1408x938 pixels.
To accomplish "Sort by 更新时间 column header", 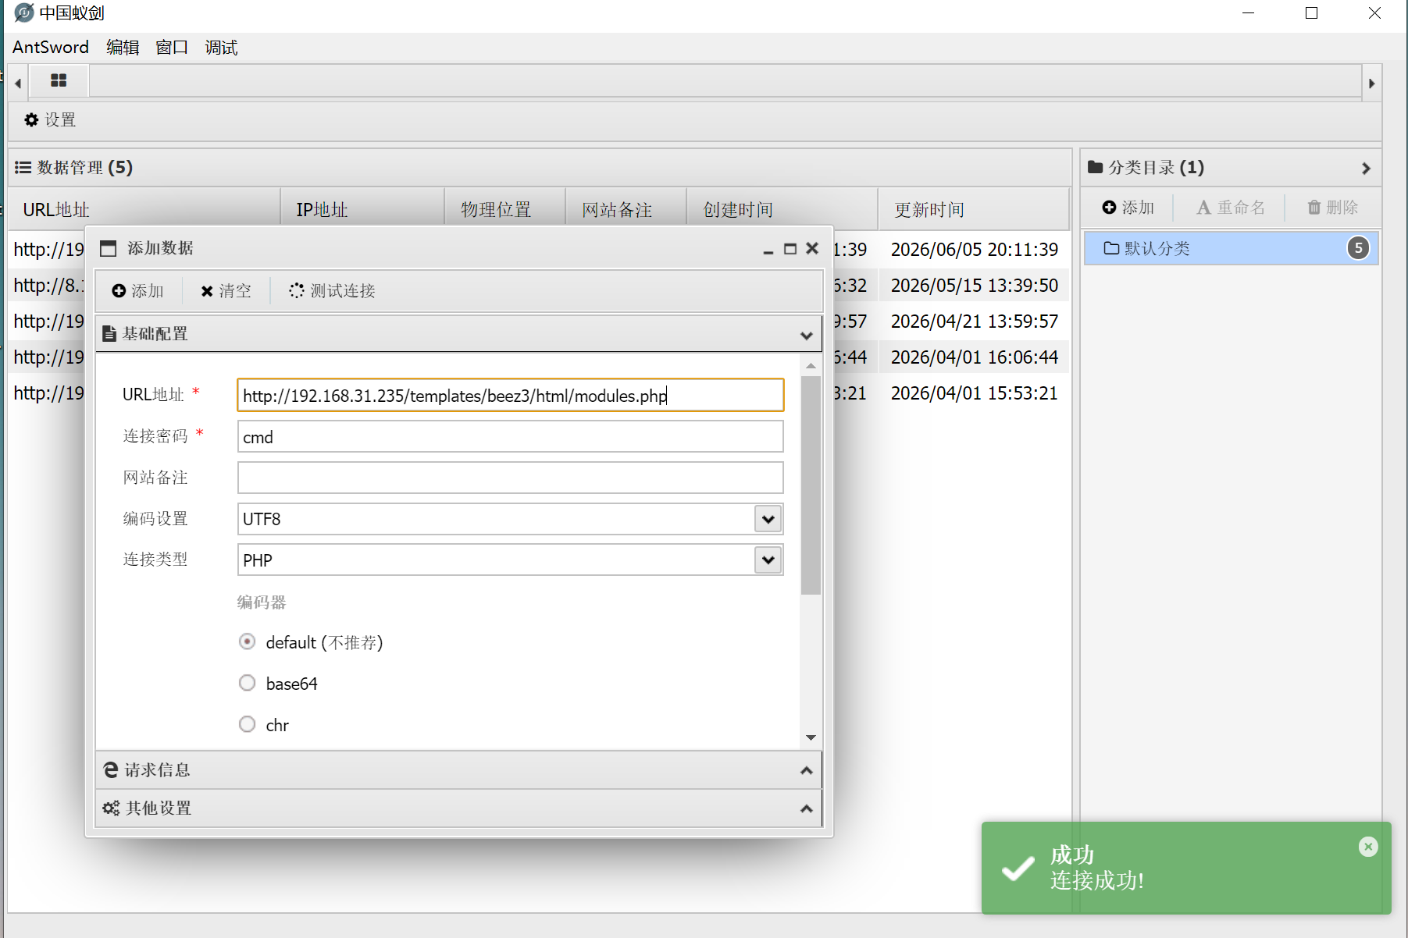I will (x=973, y=209).
